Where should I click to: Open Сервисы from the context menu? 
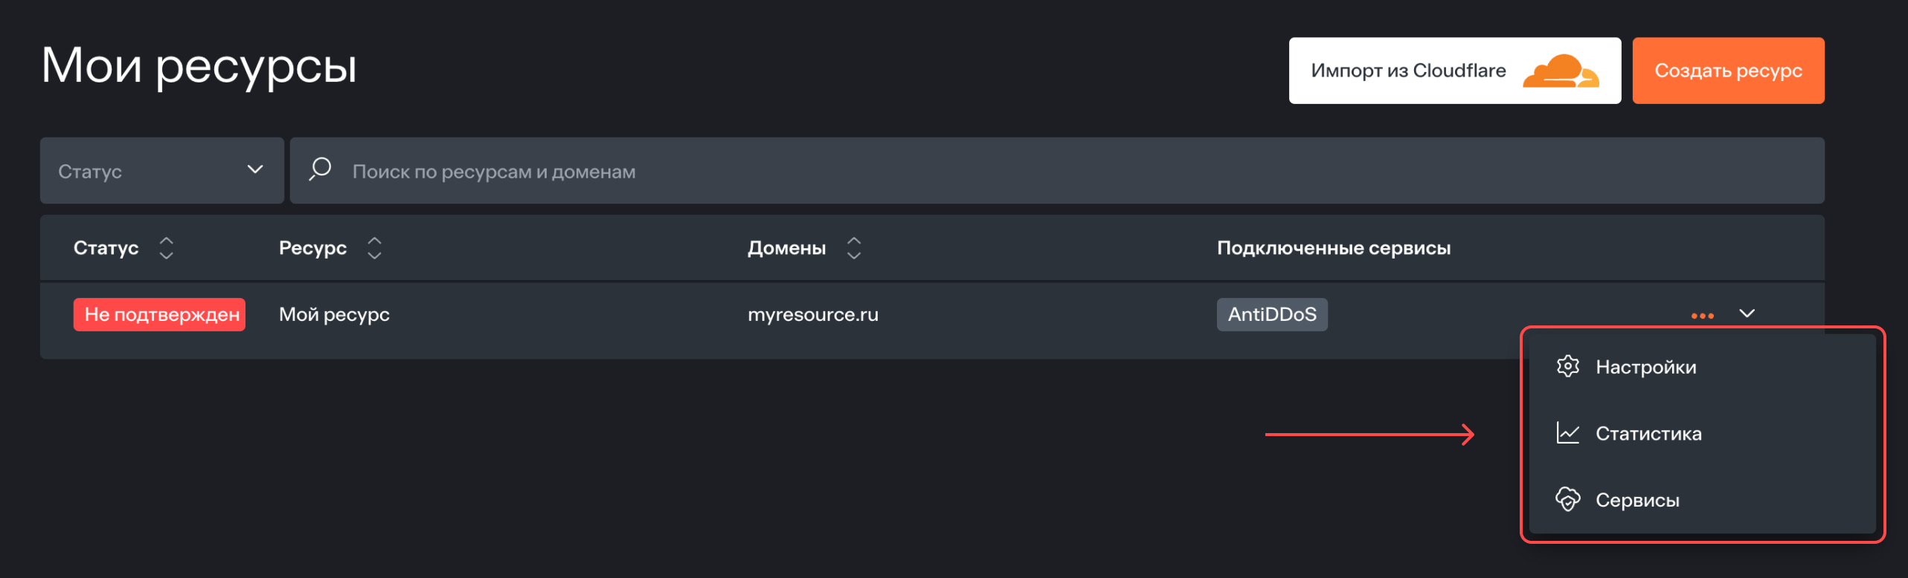coord(1637,501)
